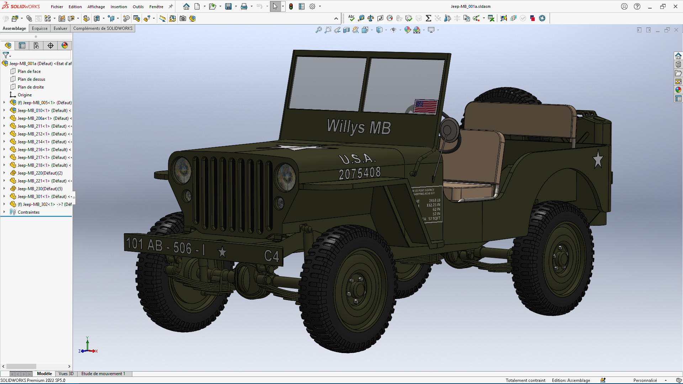
Task: Open the user login account icon
Action: coord(624,6)
